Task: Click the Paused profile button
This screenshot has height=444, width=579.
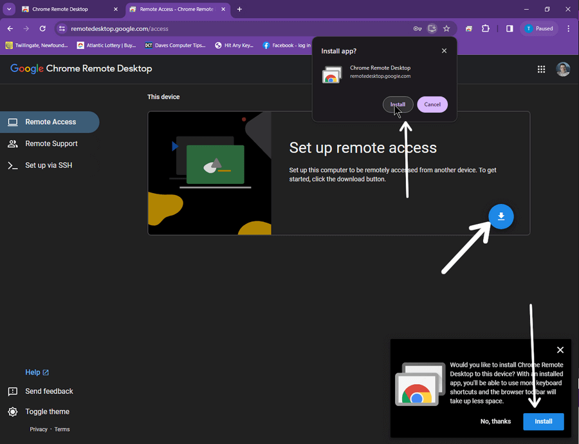Action: tap(539, 28)
